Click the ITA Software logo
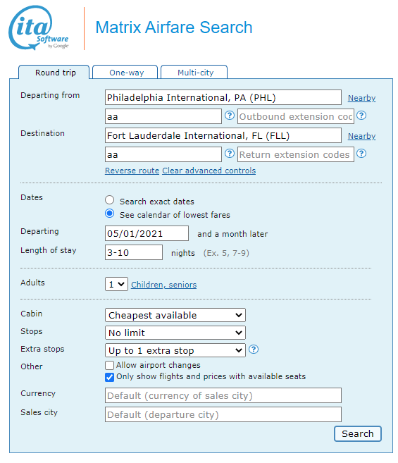 point(39,27)
